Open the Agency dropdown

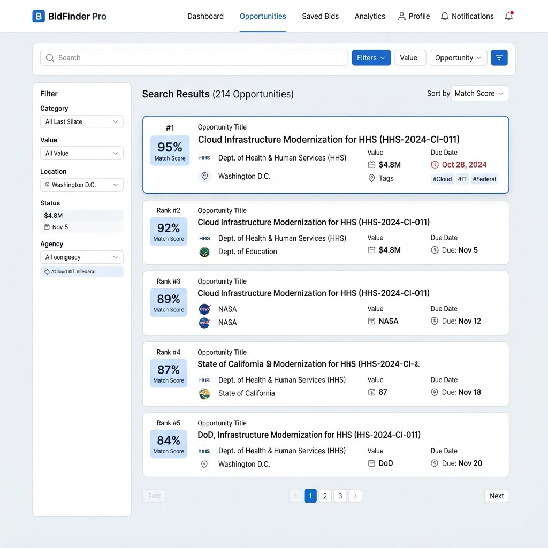[82, 257]
